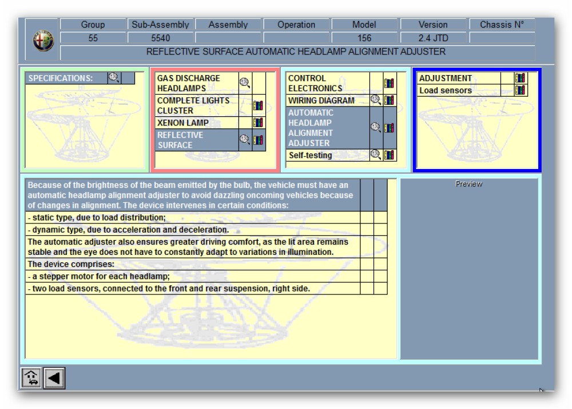Click the Chassis N° input field

coord(502,38)
